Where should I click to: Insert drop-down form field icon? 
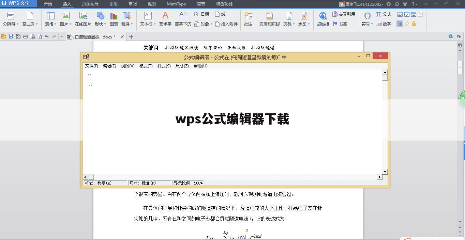[414, 14]
